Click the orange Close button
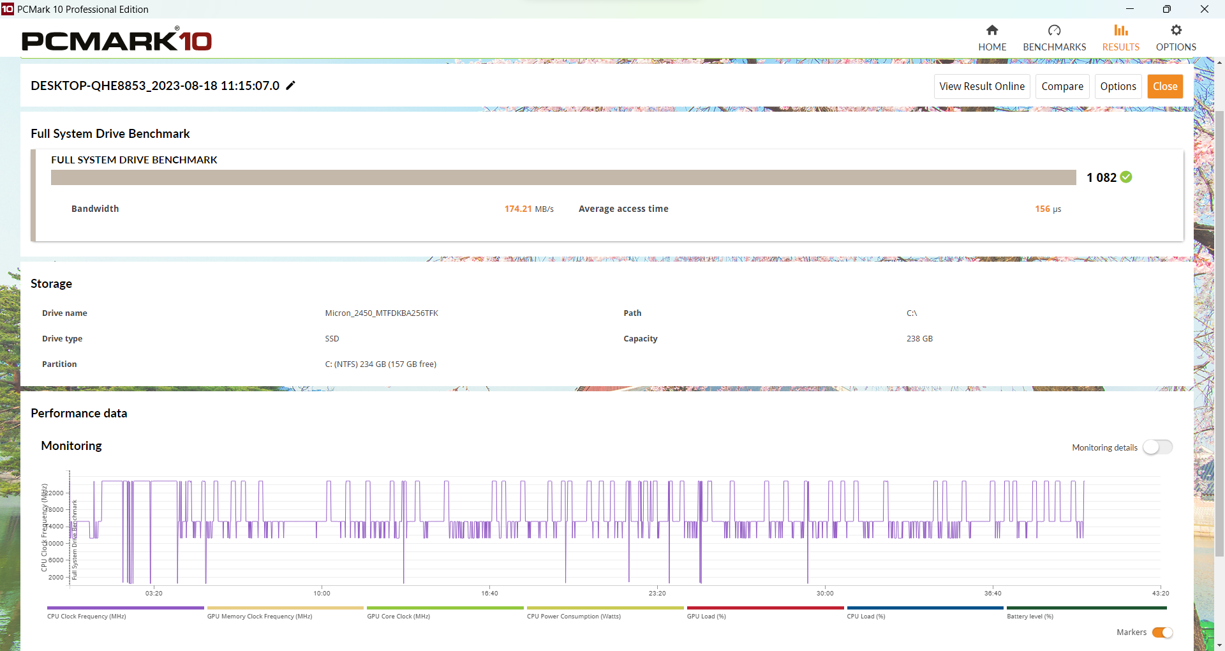This screenshot has height=651, width=1225. click(1165, 86)
